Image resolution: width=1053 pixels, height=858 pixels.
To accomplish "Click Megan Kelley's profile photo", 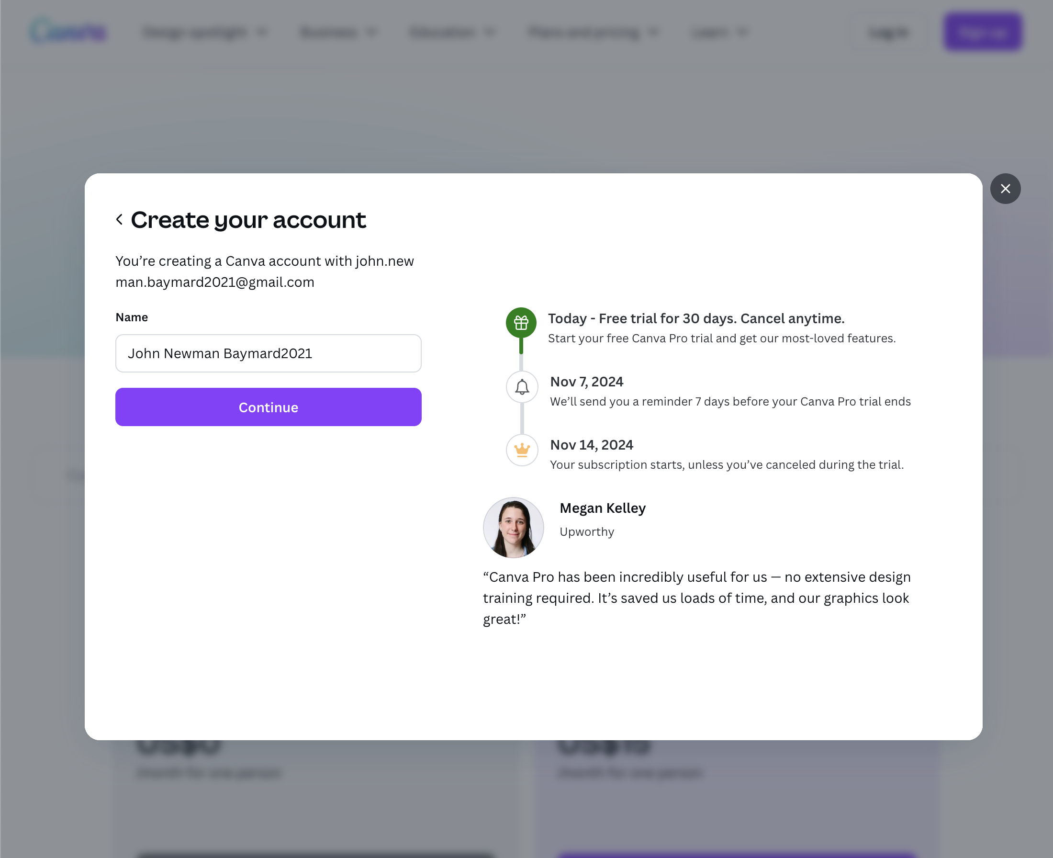I will [514, 527].
